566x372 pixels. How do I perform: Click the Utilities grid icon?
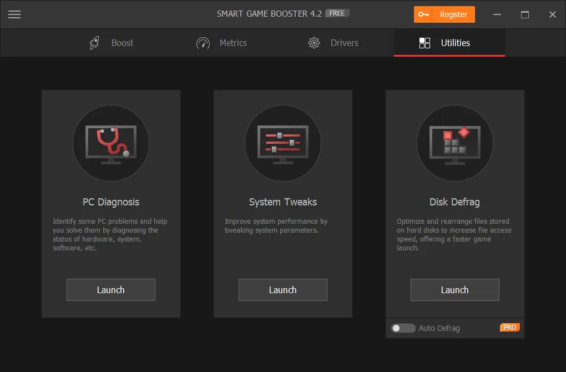425,42
